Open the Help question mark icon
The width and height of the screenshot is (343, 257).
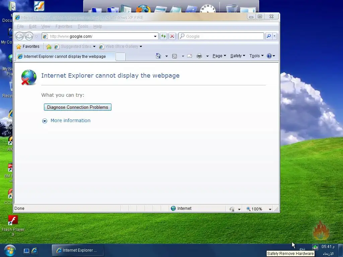(x=271, y=56)
